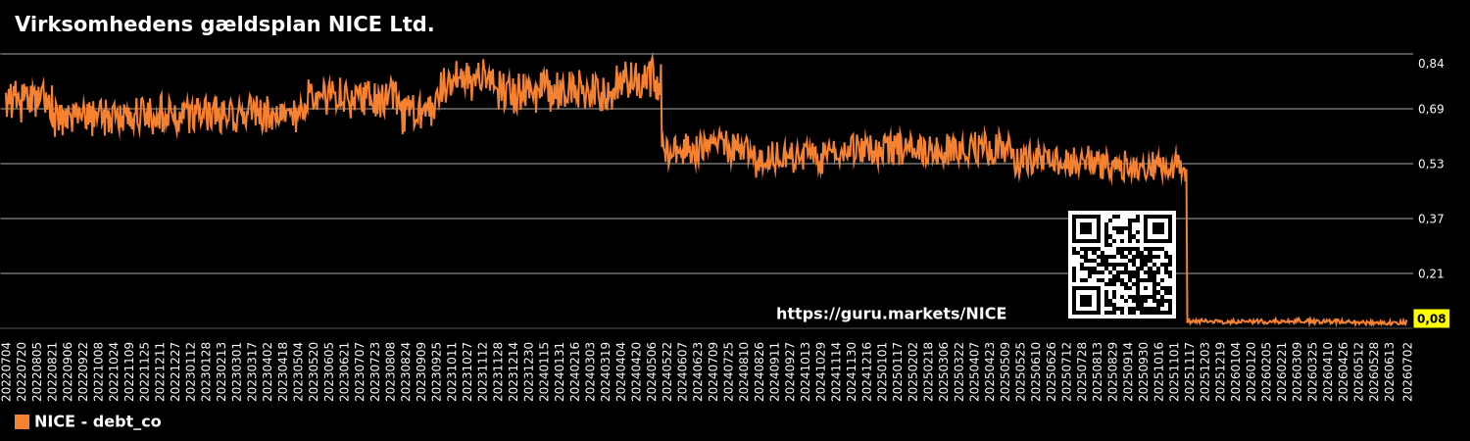Click the 20230605 date on x-axis
The width and height of the screenshot is (1470, 441).
coord(329,370)
